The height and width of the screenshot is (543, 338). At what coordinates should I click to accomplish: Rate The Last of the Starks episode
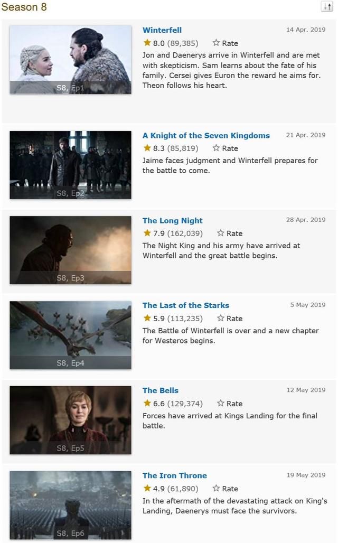pyautogui.click(x=230, y=319)
